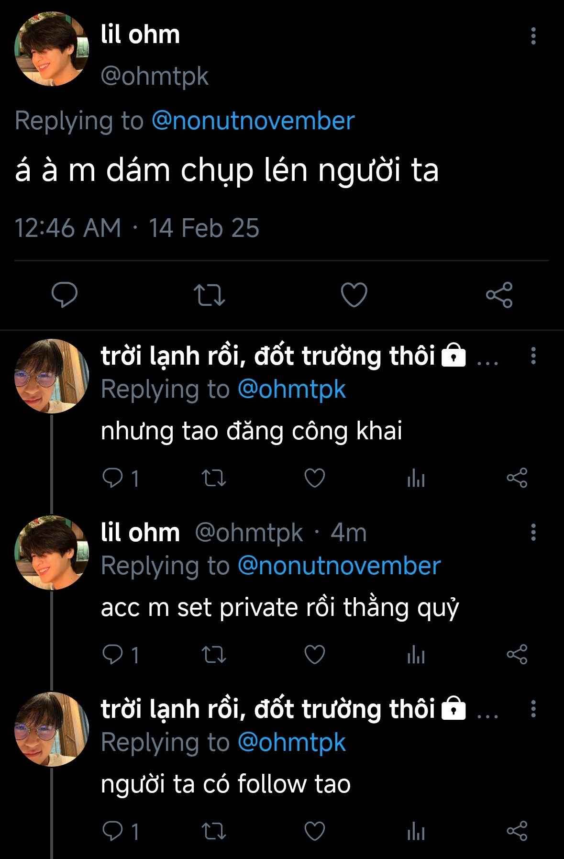564x859 pixels.
Task: Open the 12:46 AM · 14 Feb 25 timestamp
Action: [x=137, y=228]
